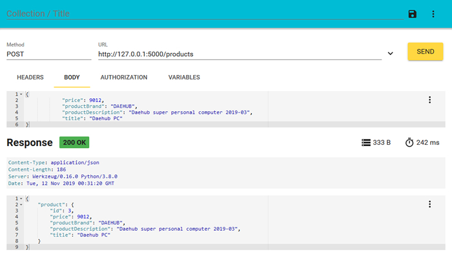This screenshot has height=254, width=452.
Task: Click the "price": 9012 line in request body
Action: point(83,100)
